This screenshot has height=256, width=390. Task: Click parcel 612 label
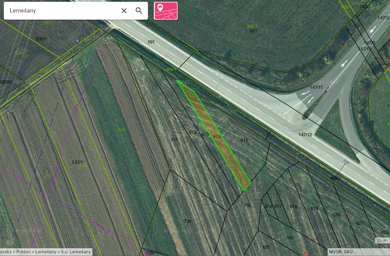pyautogui.click(x=193, y=132)
